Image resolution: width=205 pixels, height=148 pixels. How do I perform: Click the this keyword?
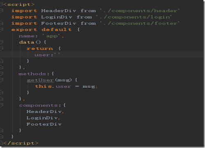point(43,87)
